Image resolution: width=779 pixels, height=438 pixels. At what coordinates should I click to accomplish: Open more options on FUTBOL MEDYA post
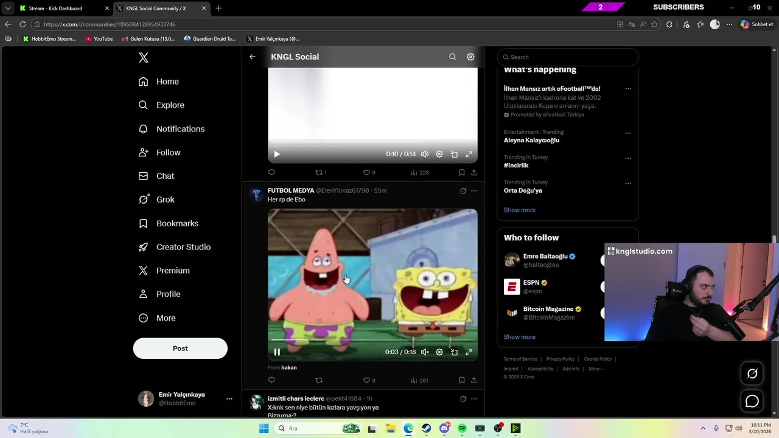474,191
